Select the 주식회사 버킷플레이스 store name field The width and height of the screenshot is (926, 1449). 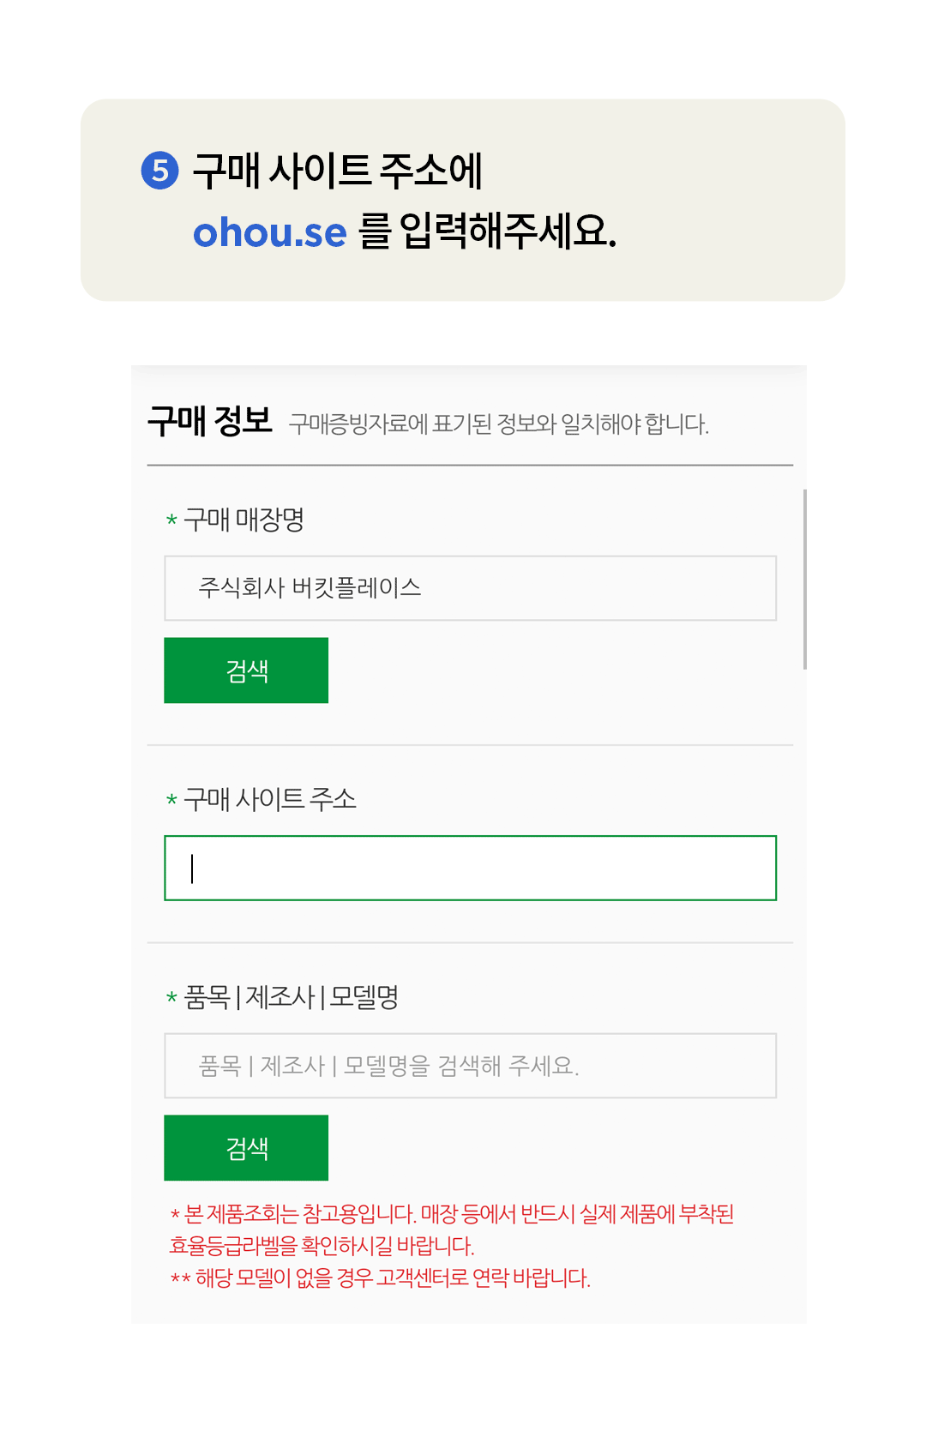470,588
